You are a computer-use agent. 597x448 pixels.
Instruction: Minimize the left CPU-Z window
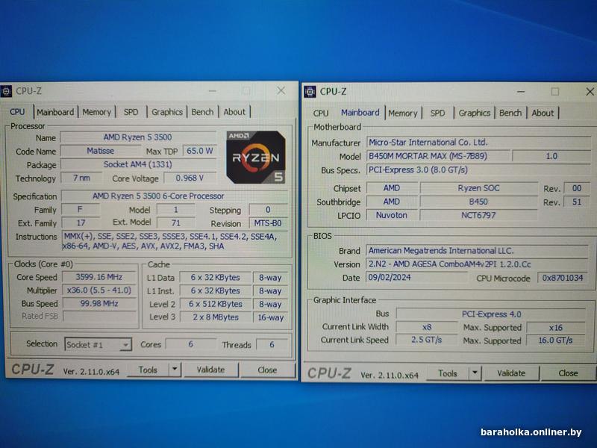[x=213, y=90]
